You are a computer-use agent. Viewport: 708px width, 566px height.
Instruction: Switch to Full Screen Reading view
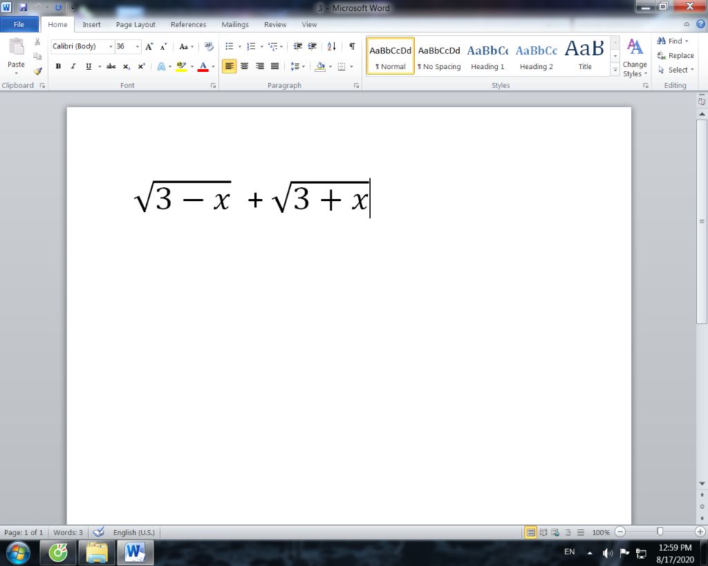(543, 533)
